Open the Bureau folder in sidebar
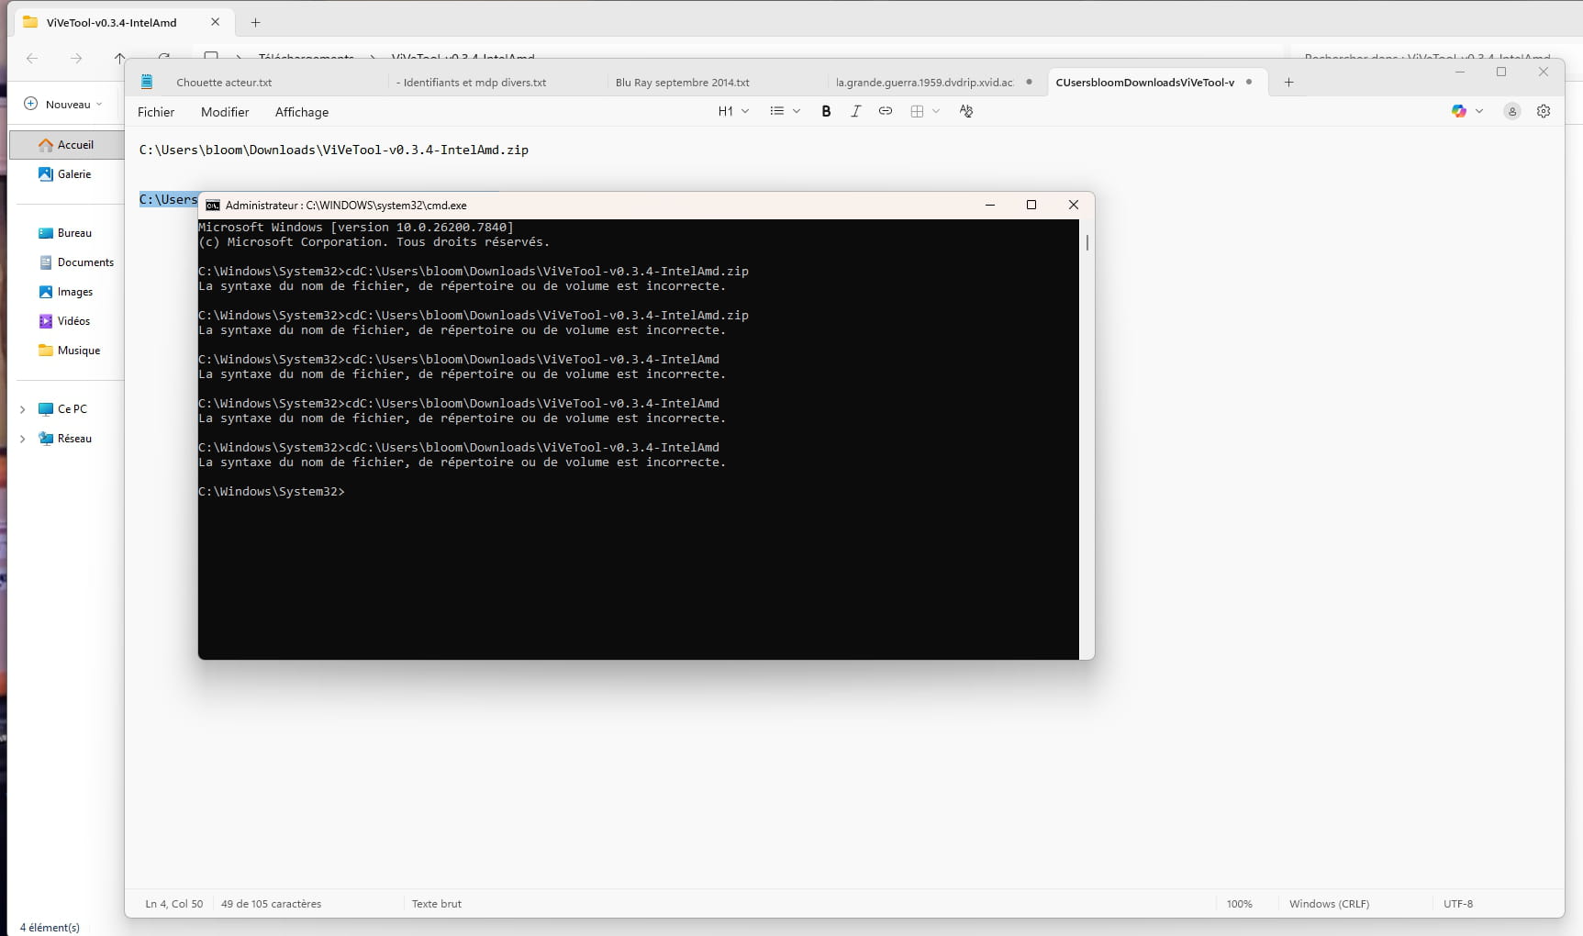The height and width of the screenshot is (936, 1583). 66,233
